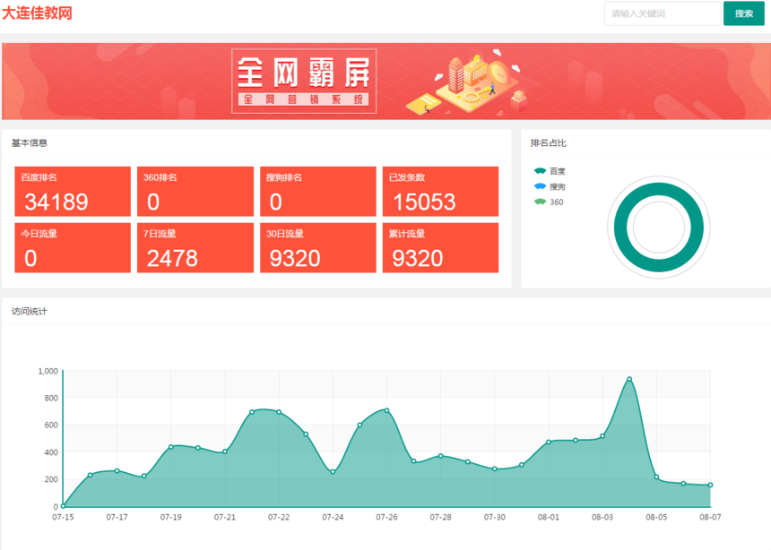Screen dimensions: 771x550
Task: Click the 全网霸屏 banner image
Action: [x=385, y=82]
